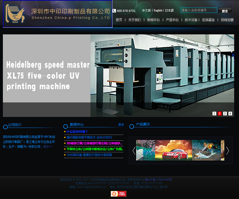239x199 pixels.
Task: Click the phone icon beside 400 678 6731
Action: coord(114,11)
